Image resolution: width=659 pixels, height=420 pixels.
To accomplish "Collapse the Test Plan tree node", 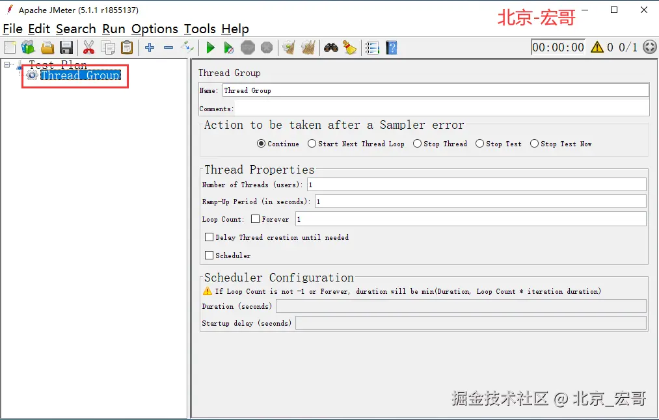I will pyautogui.click(x=7, y=64).
